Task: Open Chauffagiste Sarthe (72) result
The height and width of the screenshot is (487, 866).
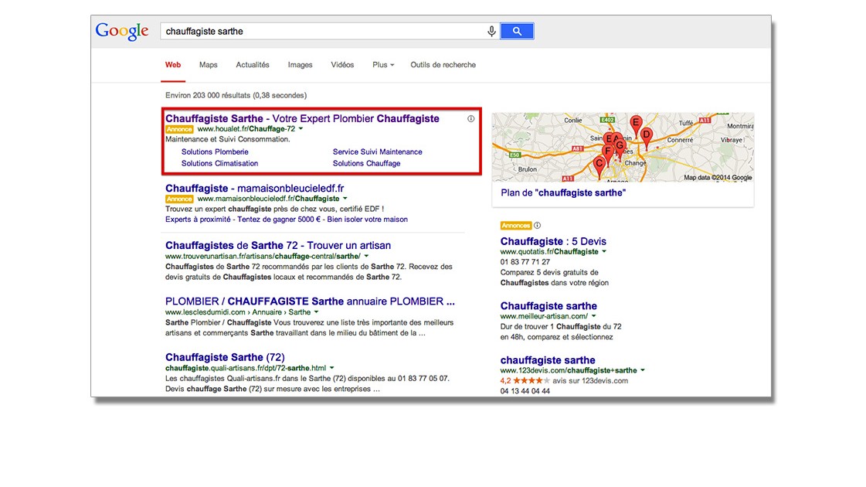Action: [225, 357]
